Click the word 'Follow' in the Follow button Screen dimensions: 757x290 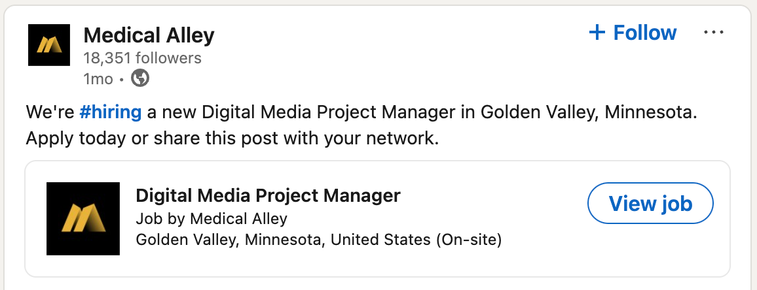point(645,33)
